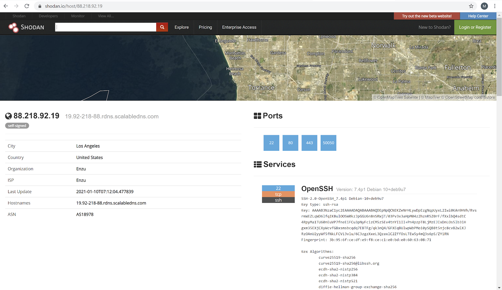Click the OpenSSH service heading
The width and height of the screenshot is (502, 290).
(x=317, y=188)
